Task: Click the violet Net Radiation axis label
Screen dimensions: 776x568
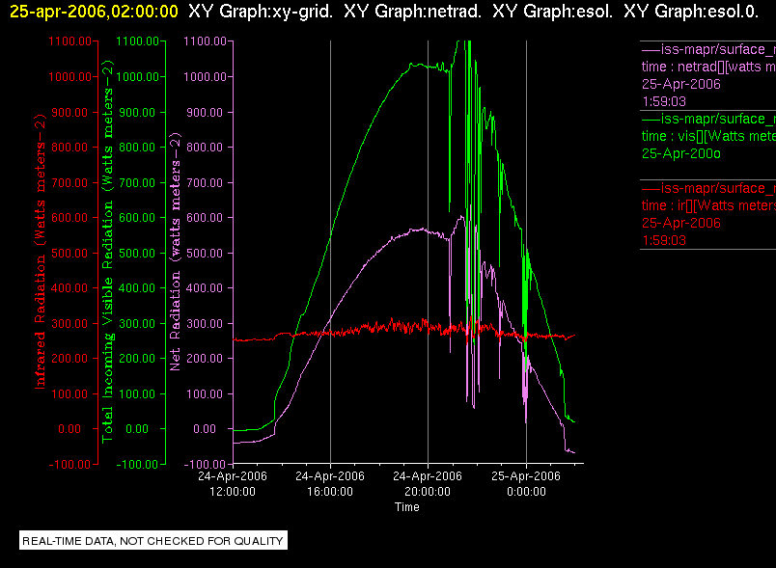Action: click(x=176, y=252)
